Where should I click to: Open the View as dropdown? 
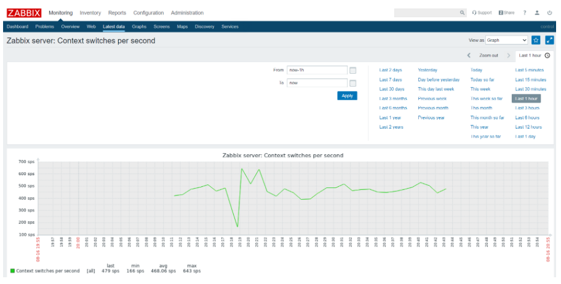click(x=507, y=41)
